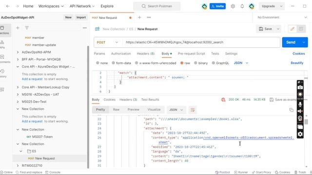Expand AzDevOpsWd-APIM collection

(x=18, y=52)
